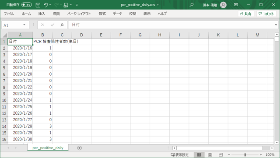Click the Save disk icon
The height and width of the screenshot is (158, 280).
pos(38,5)
